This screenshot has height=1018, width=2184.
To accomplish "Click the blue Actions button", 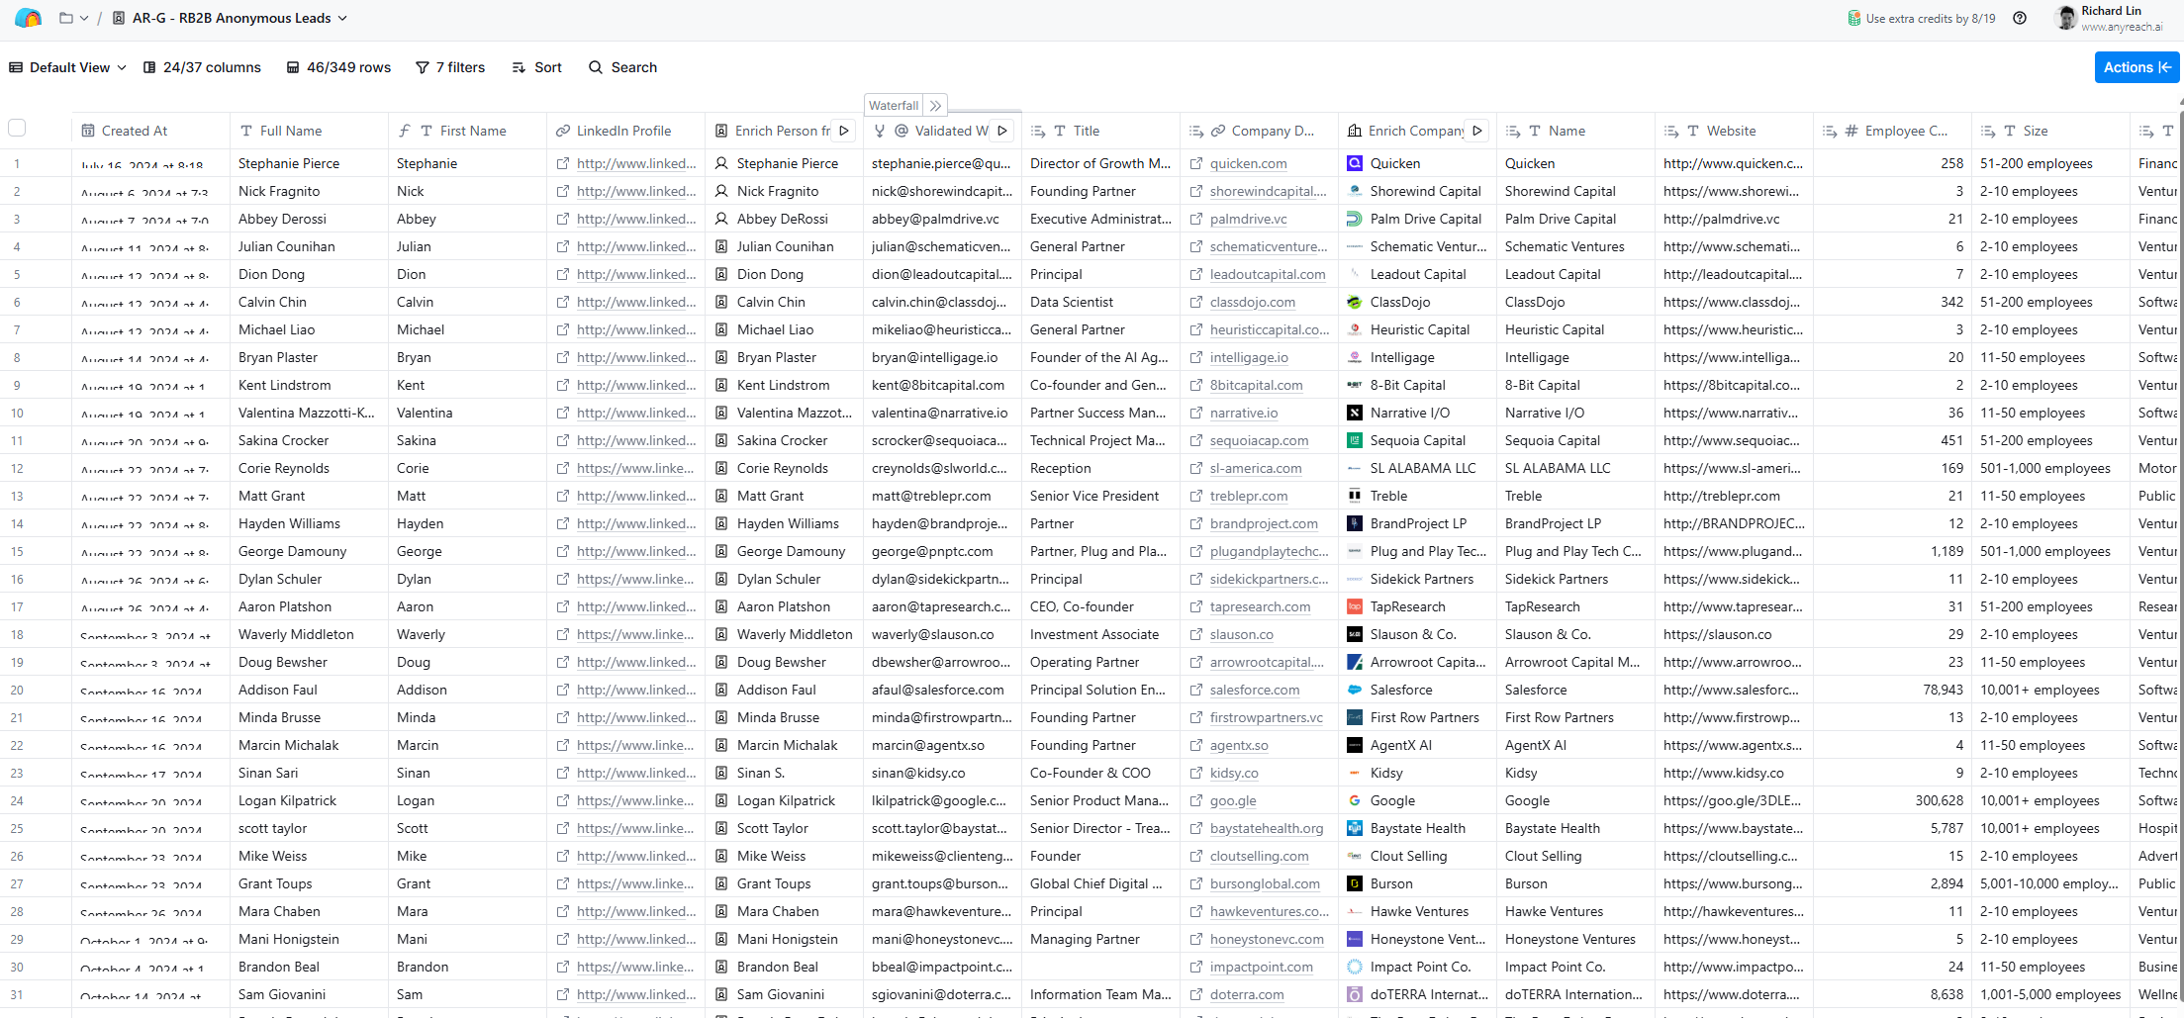I will [x=2137, y=67].
